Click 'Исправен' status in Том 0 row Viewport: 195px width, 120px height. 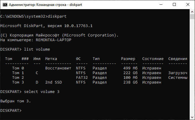[152, 68]
